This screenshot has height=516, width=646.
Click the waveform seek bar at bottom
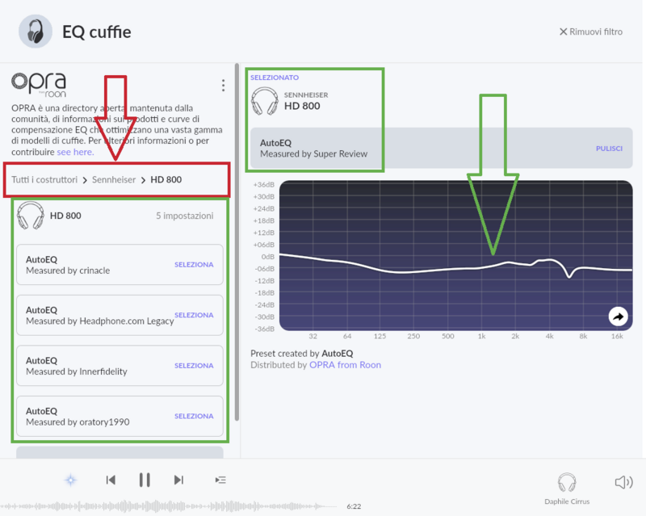(170, 506)
